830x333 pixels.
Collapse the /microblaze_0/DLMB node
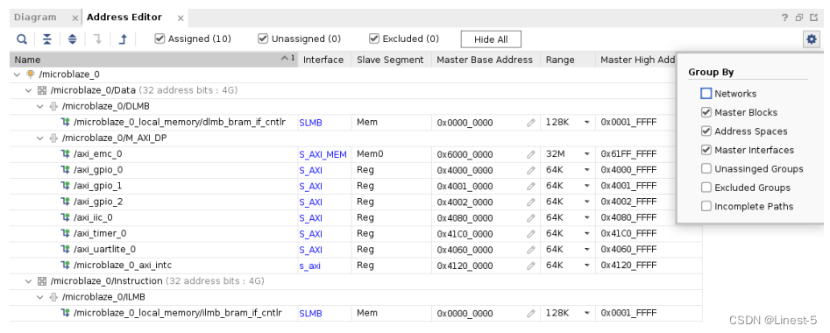(x=39, y=106)
